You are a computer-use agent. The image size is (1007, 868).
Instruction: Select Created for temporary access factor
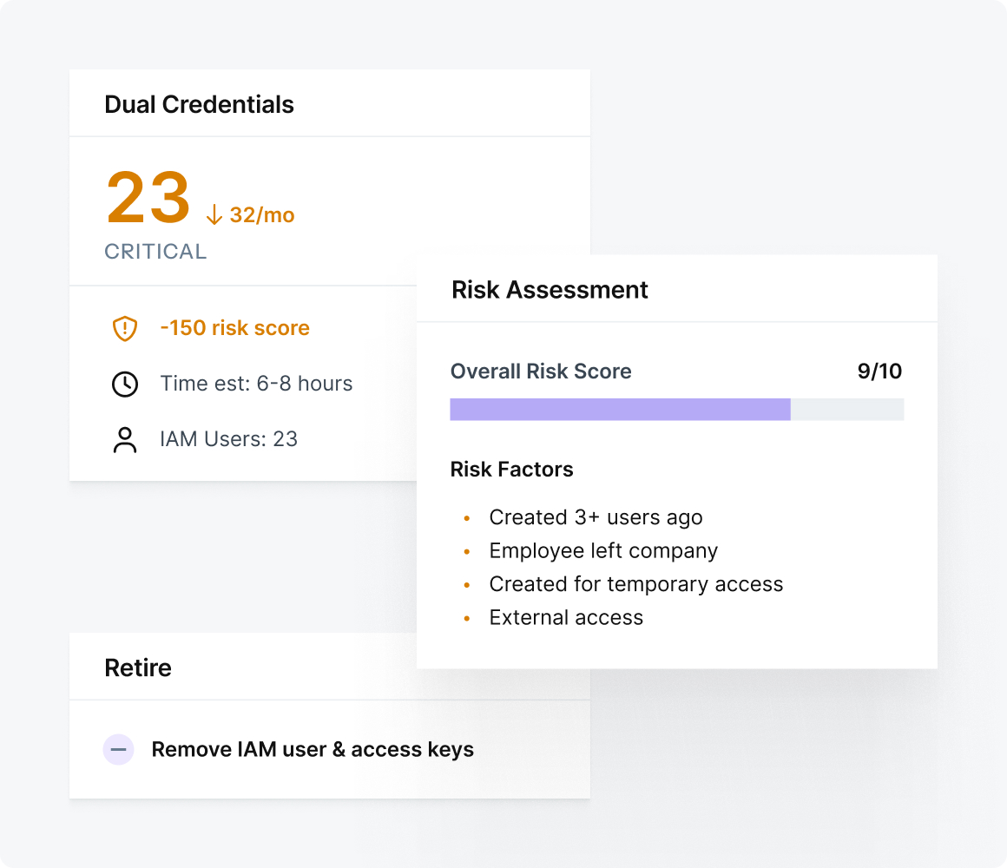coord(635,584)
